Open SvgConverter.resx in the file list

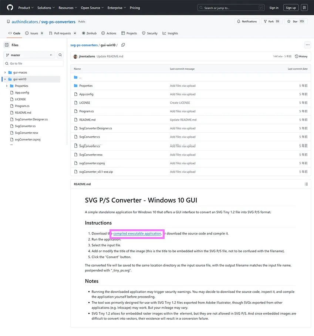coord(91,155)
